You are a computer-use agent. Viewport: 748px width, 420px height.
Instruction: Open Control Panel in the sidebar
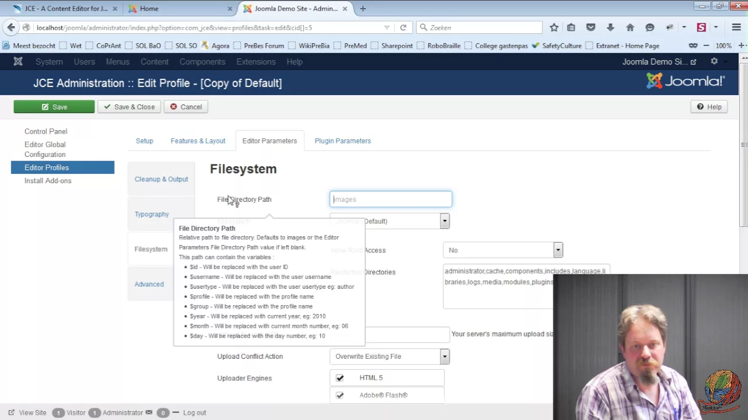coord(46,131)
